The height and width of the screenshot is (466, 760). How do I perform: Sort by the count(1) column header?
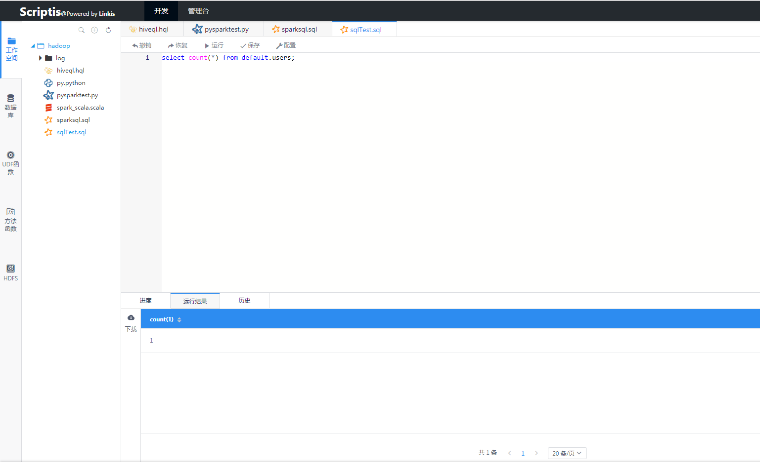click(165, 319)
